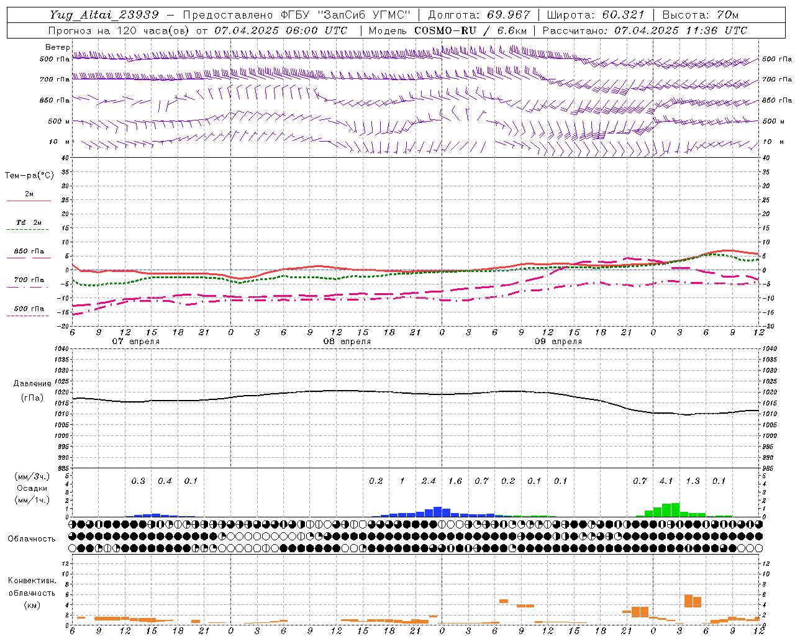Click the 700 гПа entry in temperature legend

point(29,280)
